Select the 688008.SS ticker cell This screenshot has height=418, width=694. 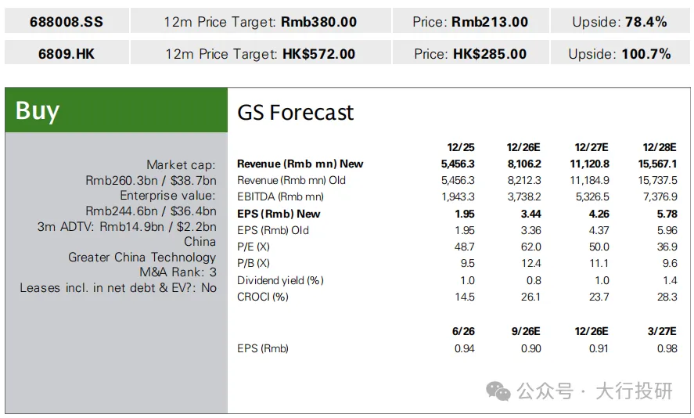[x=67, y=21]
